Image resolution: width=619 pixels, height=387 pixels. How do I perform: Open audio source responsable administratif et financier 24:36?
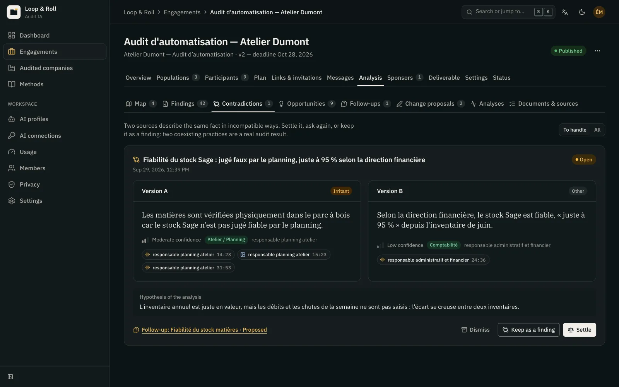tap(433, 260)
